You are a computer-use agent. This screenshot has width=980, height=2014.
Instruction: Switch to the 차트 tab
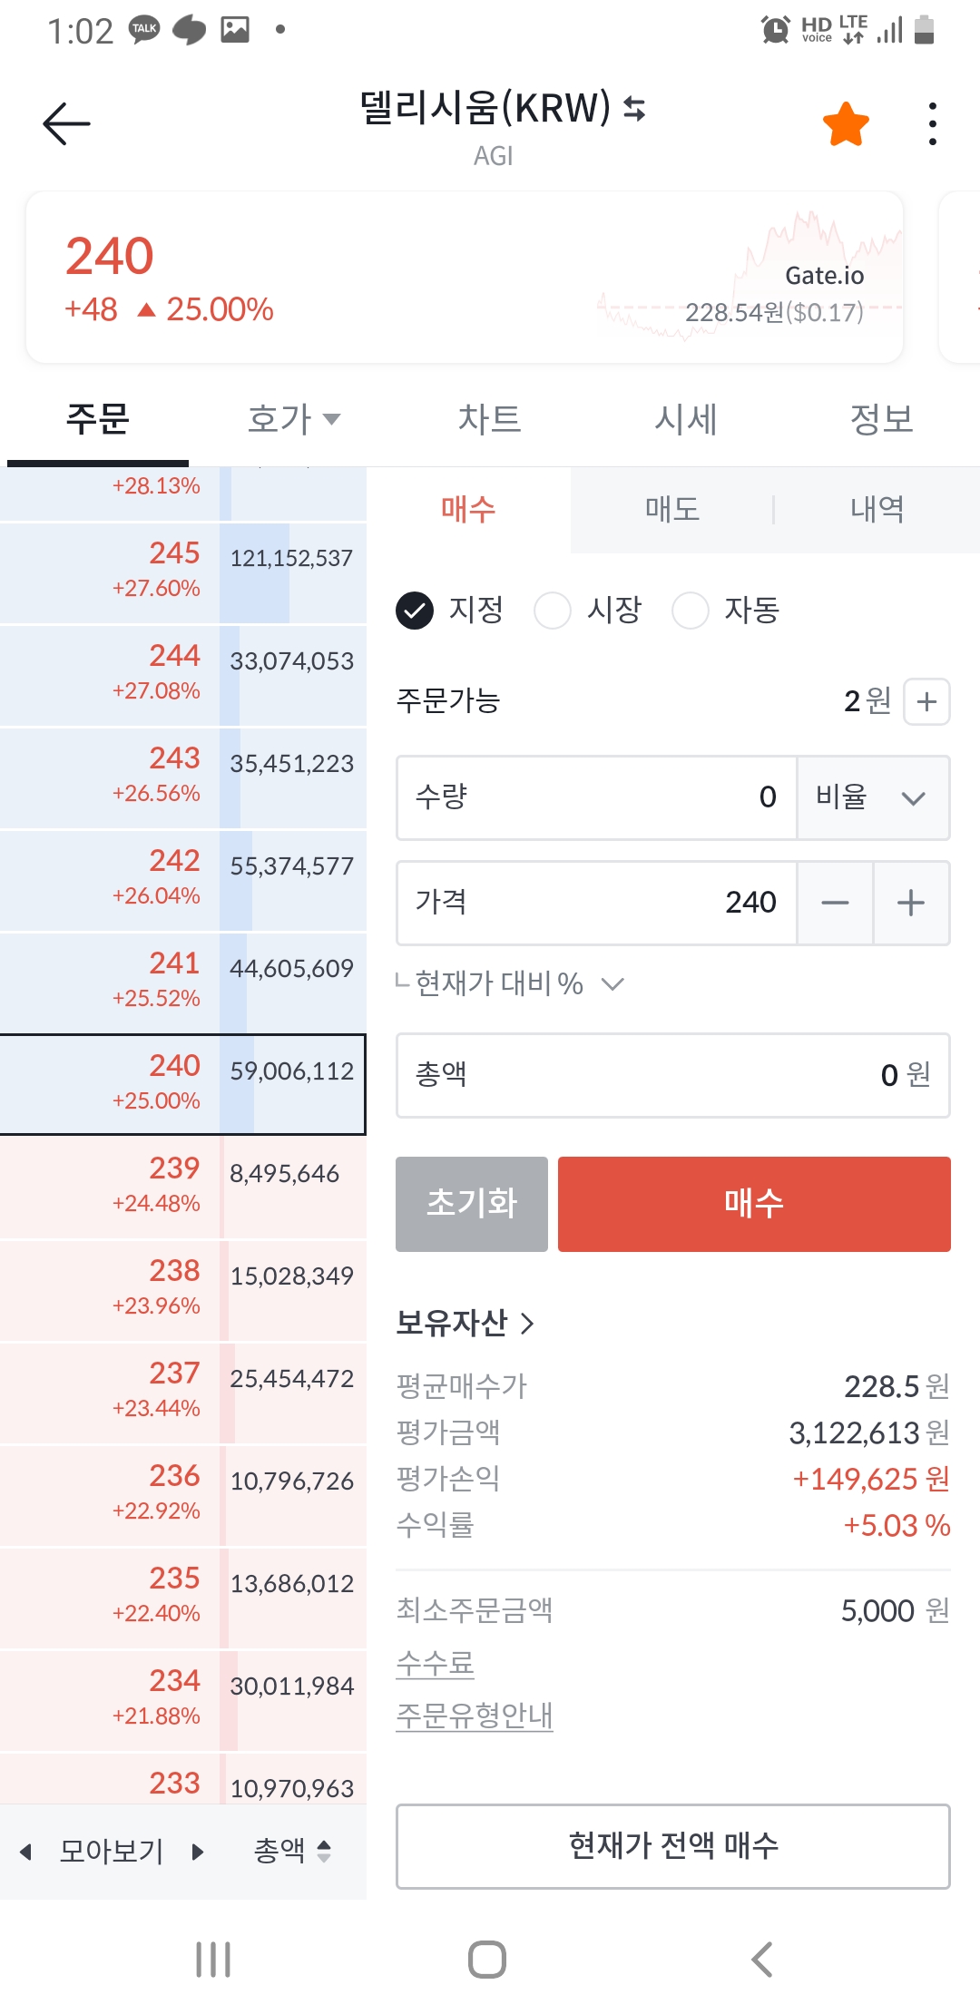489,419
